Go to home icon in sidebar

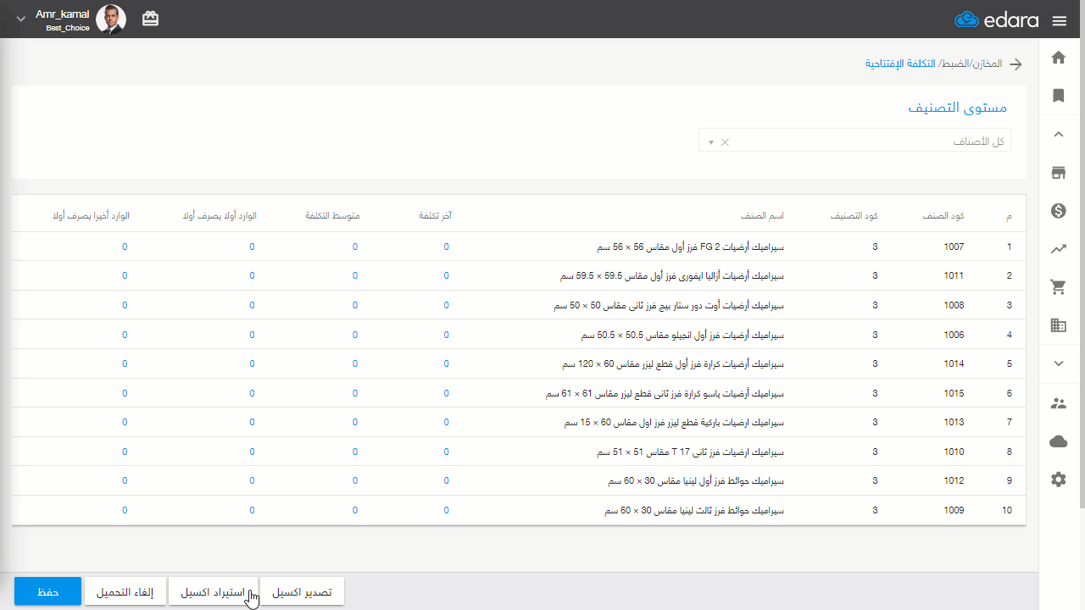(1058, 58)
